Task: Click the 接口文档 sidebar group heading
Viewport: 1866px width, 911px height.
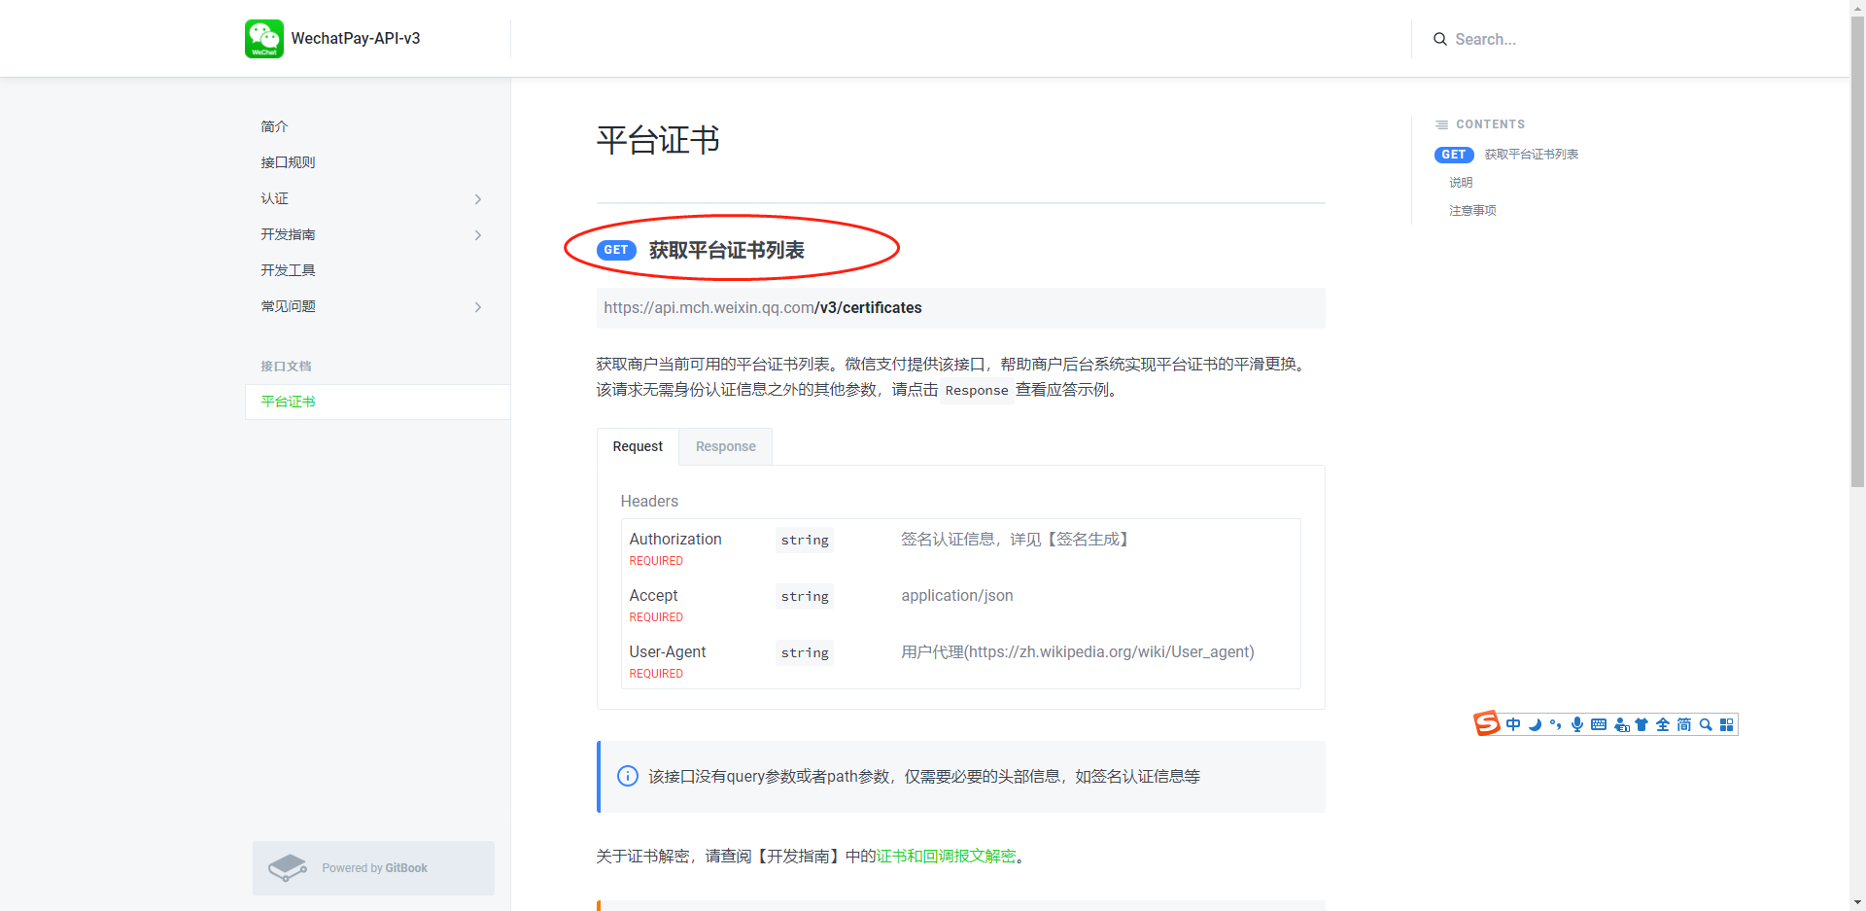Action: pyautogui.click(x=286, y=367)
